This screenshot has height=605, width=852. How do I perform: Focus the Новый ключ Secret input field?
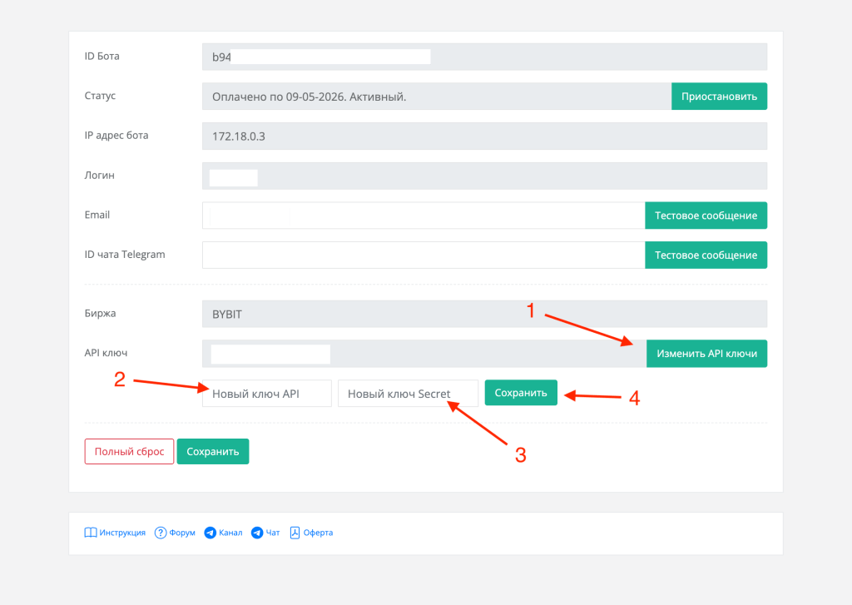pyautogui.click(x=408, y=394)
